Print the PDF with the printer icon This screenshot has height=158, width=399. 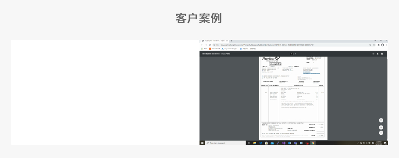click(382, 54)
